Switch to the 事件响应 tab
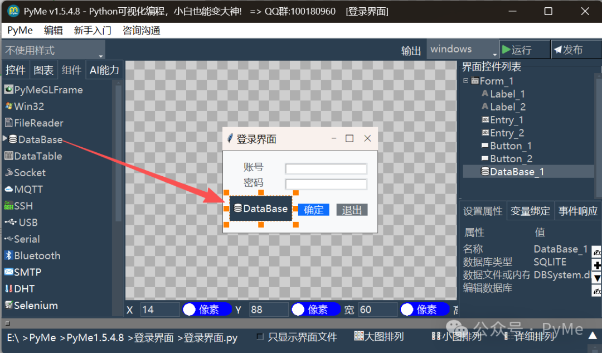This screenshot has width=602, height=353. coord(577,211)
